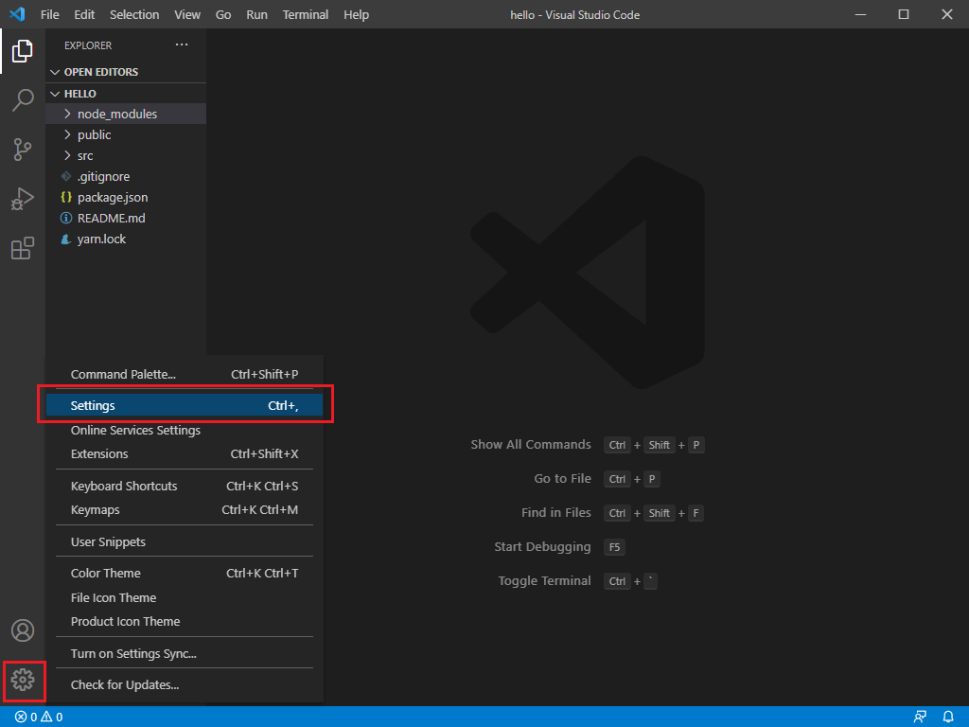This screenshot has width=969, height=727.
Task: Click the Go to File hint text
Action: click(x=562, y=478)
